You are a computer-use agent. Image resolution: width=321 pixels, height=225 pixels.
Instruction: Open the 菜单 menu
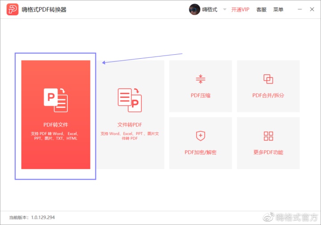tap(278, 10)
